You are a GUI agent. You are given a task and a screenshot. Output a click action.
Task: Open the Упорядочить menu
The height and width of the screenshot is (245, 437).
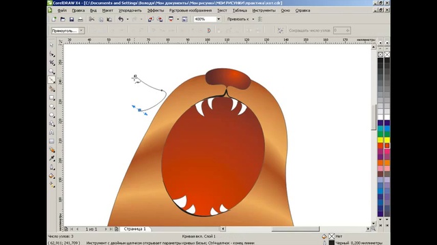pyautogui.click(x=130, y=10)
